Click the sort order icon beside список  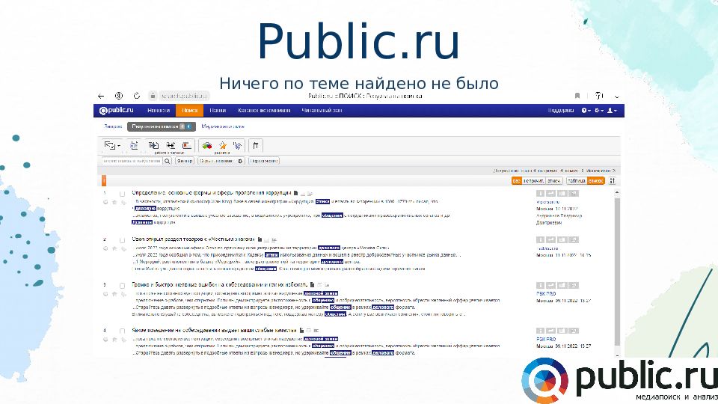(x=613, y=181)
